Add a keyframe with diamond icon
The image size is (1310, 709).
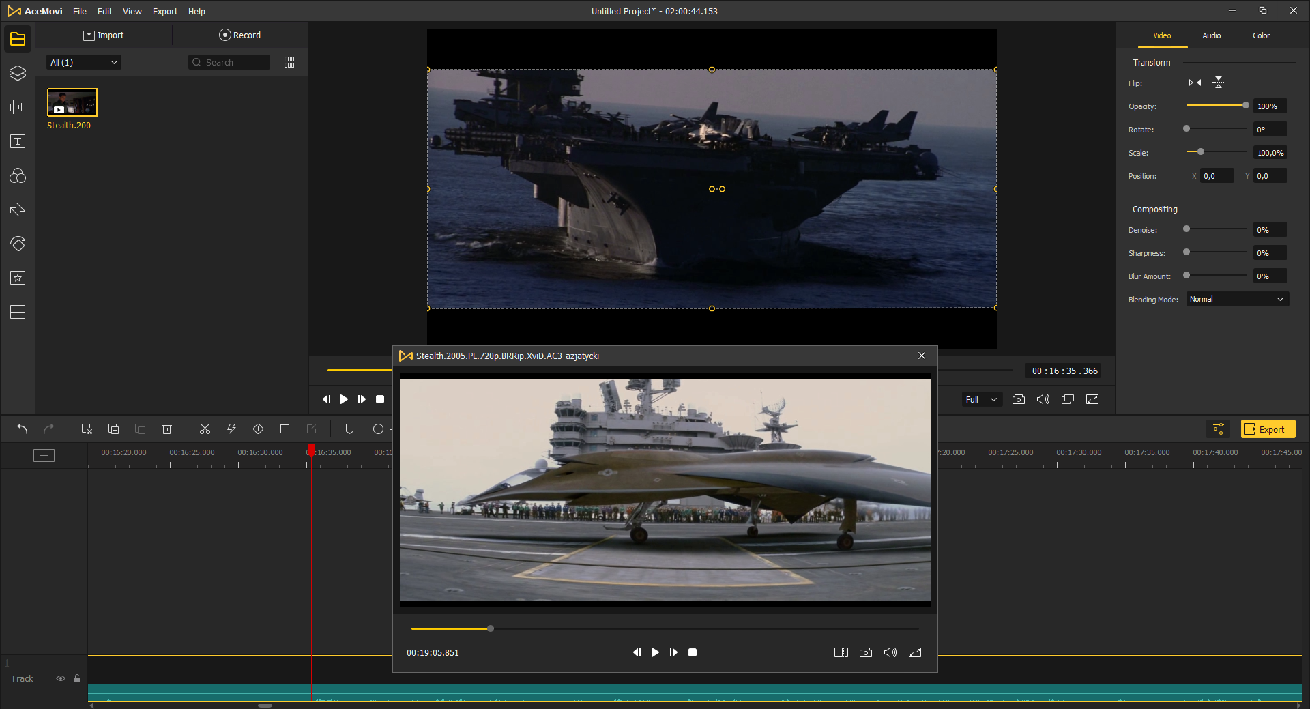[x=258, y=429]
